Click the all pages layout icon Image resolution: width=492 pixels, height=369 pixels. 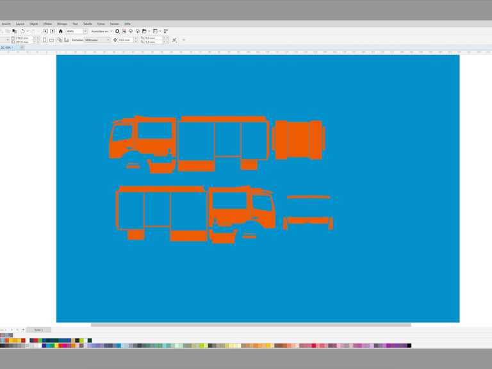coord(60,40)
